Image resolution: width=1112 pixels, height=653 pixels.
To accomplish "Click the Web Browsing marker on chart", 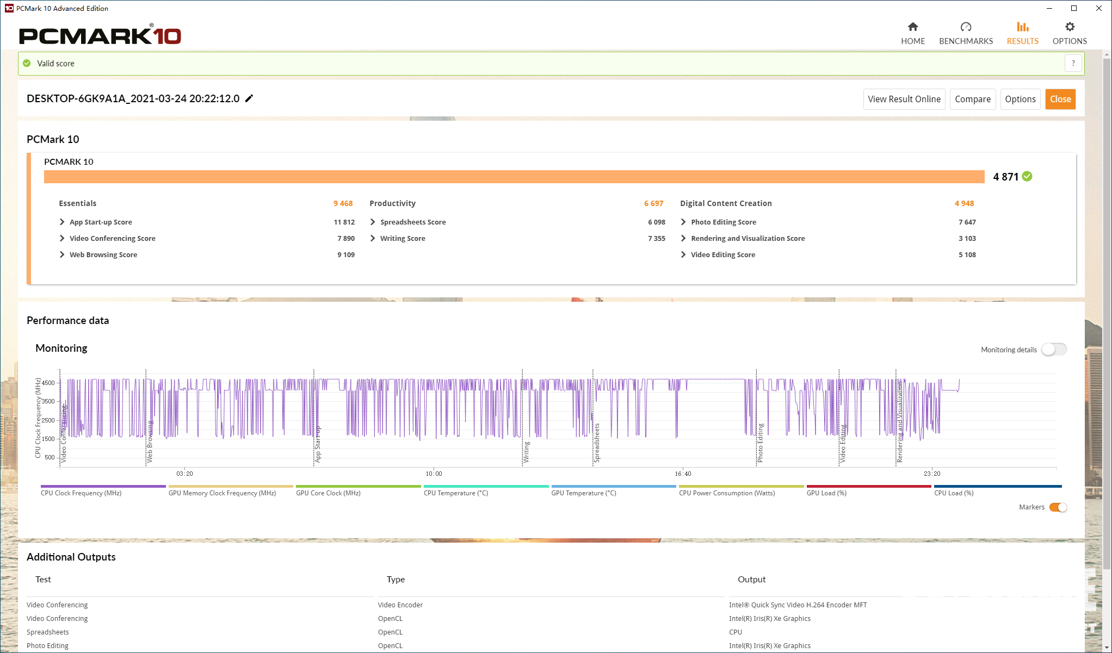I will pyautogui.click(x=150, y=442).
